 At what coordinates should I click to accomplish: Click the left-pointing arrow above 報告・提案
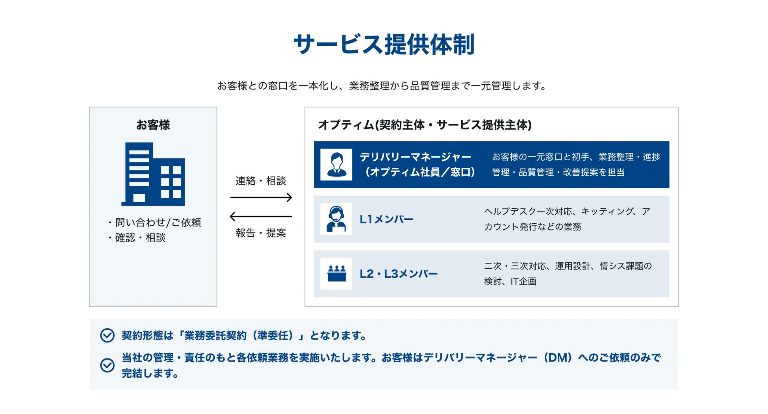click(x=261, y=216)
